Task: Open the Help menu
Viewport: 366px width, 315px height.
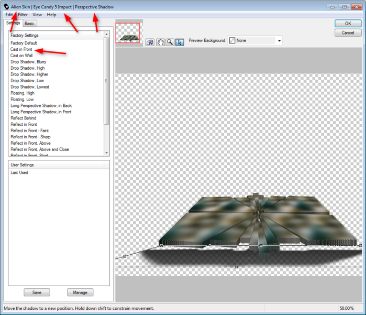Action: [51, 15]
